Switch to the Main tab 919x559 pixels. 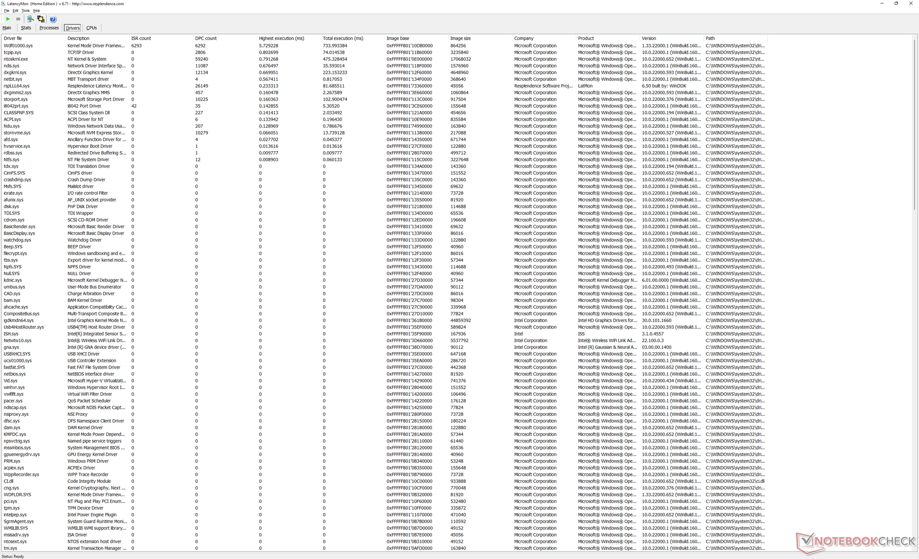(x=7, y=28)
